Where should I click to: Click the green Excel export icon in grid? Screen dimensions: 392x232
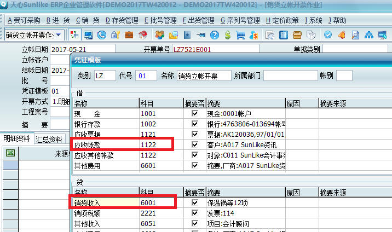pos(10,153)
